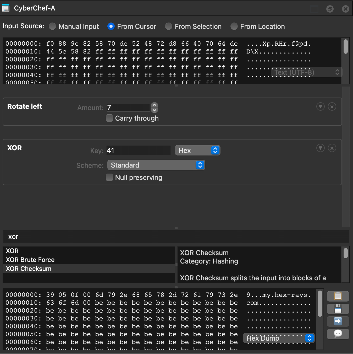Click the Rotate left amount stepper
Image resolution: width=353 pixels, height=354 pixels.
point(155,108)
